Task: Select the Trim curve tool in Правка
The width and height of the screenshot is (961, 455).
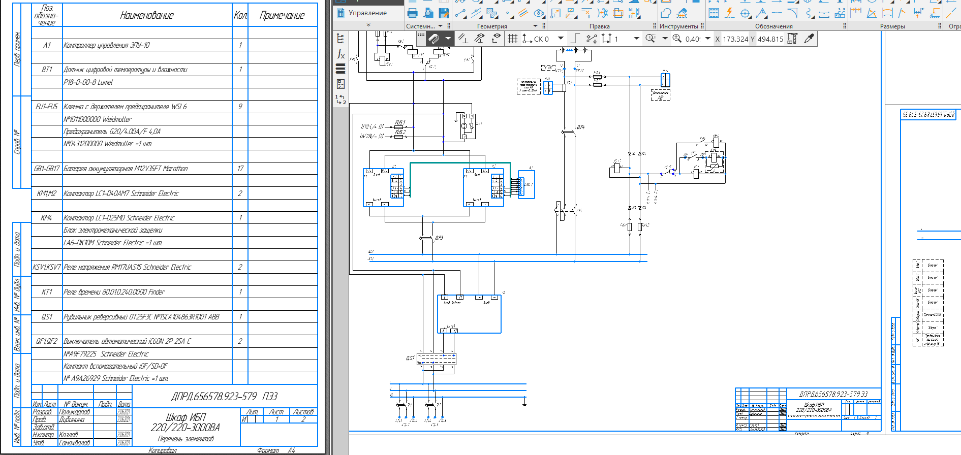Action: 587,13
